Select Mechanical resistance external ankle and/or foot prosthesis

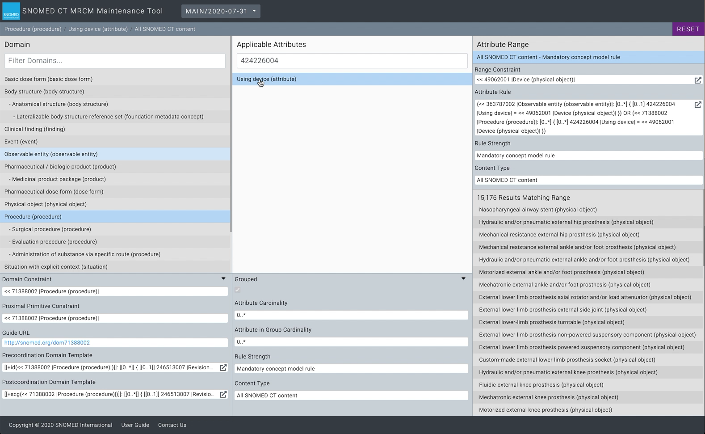[x=587, y=247]
